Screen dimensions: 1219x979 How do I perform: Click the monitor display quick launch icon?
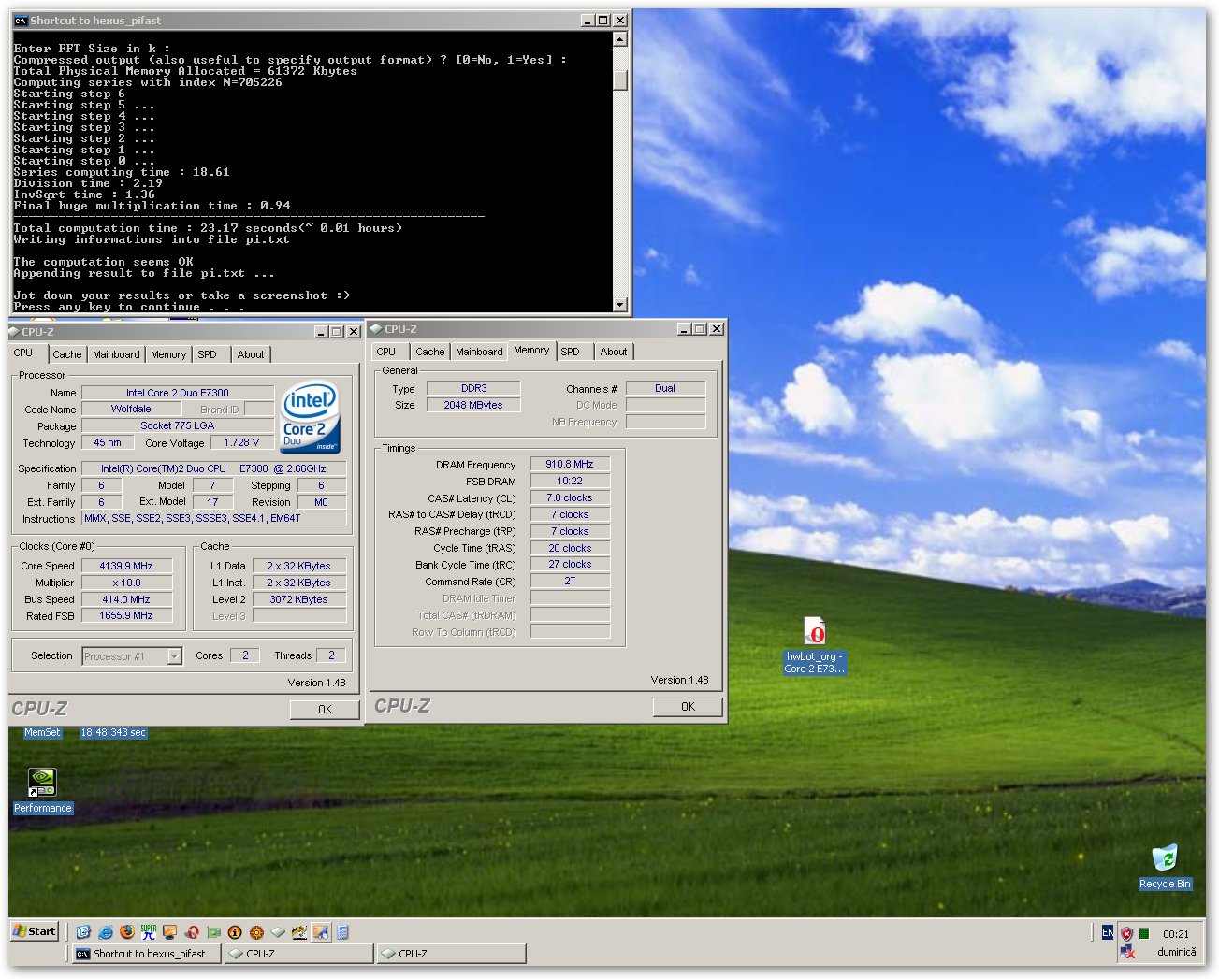(169, 931)
